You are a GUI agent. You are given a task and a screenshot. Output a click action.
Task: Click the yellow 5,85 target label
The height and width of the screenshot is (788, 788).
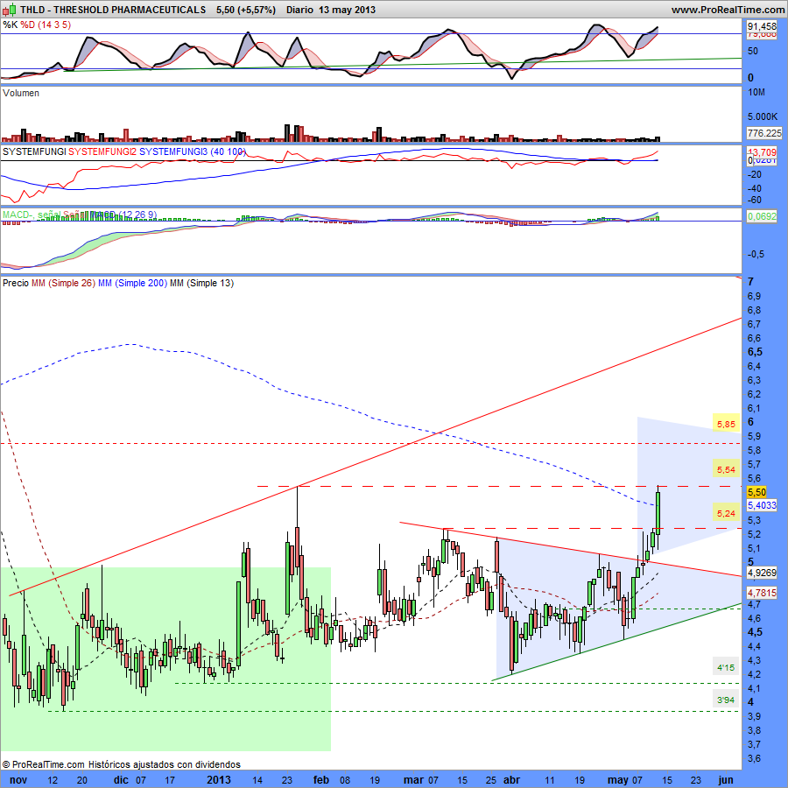click(x=726, y=424)
